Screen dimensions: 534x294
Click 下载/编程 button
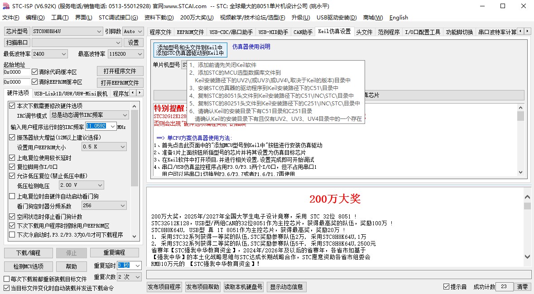[x=28, y=253]
